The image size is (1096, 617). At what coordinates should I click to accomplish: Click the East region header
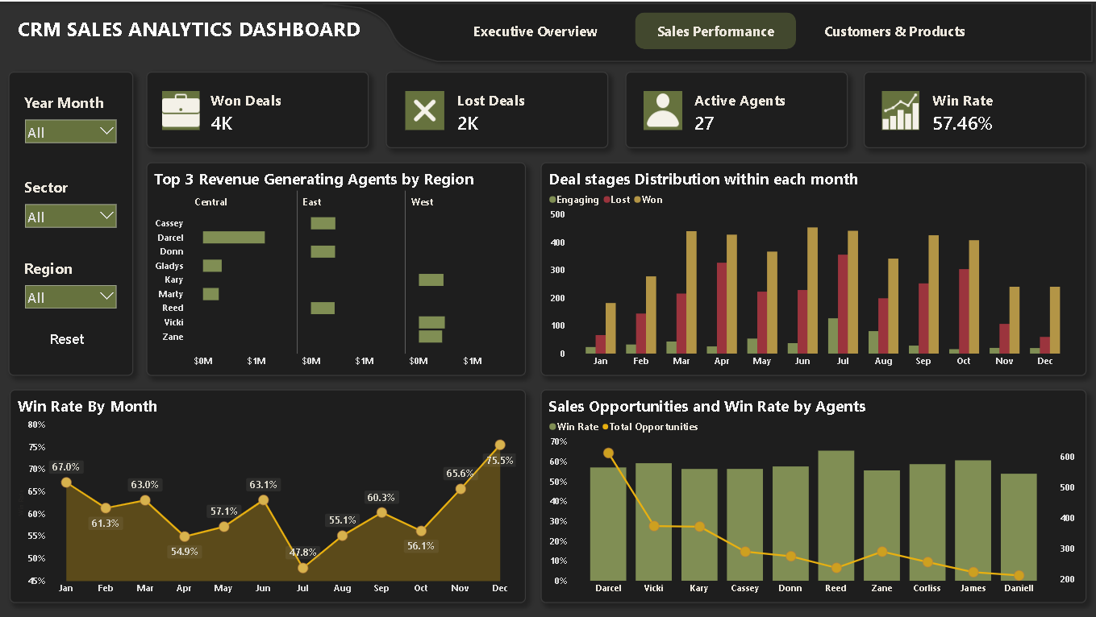pyautogui.click(x=312, y=202)
